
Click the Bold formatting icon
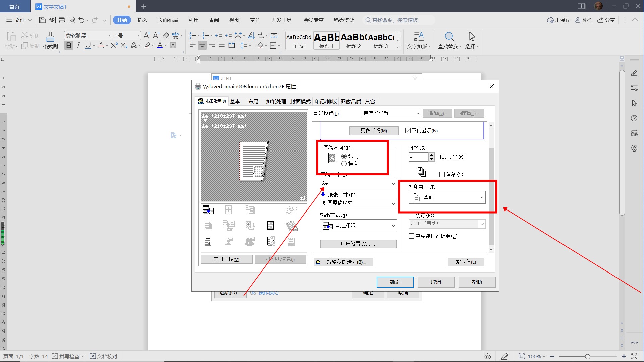pyautogui.click(x=69, y=45)
